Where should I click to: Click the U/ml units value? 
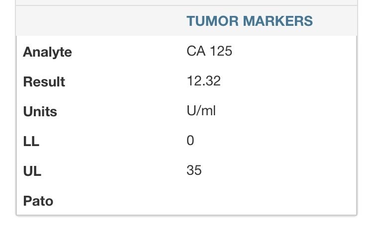201,111
